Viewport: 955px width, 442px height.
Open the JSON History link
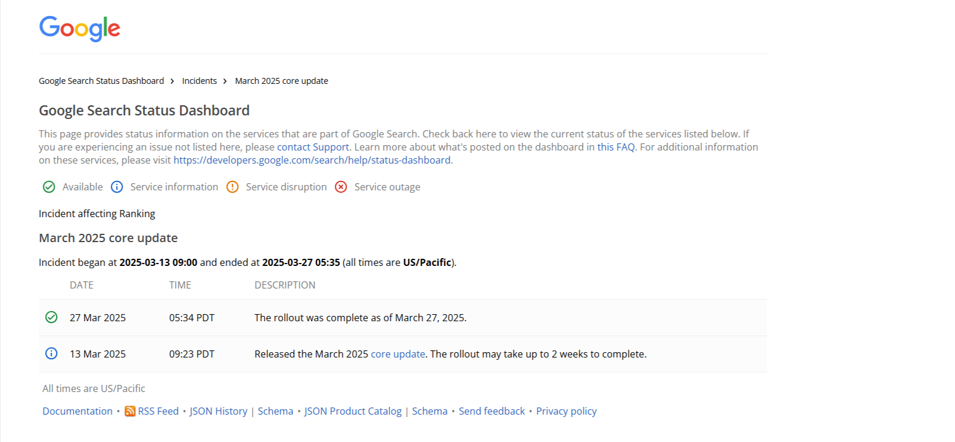(x=219, y=411)
